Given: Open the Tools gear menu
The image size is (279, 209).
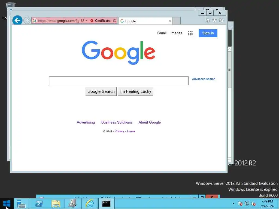Looking at the screenshot, I should 221,20.
